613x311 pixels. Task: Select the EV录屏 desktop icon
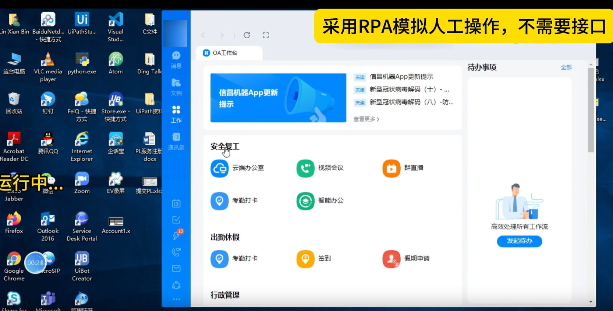click(x=116, y=183)
